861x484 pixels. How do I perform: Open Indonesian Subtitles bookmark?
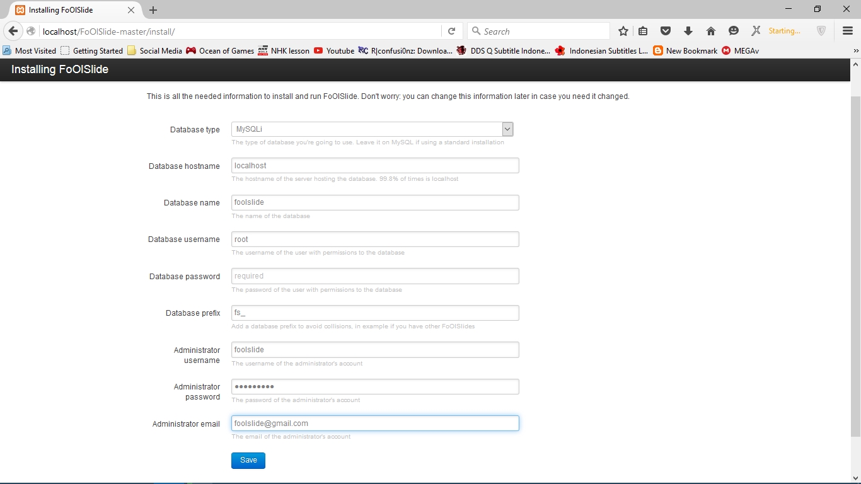pyautogui.click(x=601, y=50)
